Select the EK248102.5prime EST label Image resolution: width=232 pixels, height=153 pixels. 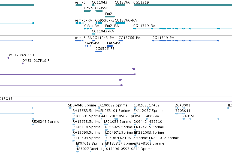149,143
